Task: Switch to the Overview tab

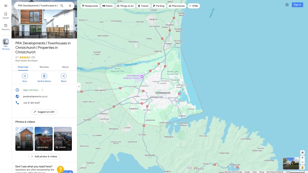Action: point(23,67)
